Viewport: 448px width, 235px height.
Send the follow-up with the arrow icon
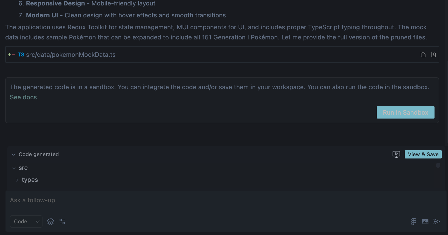click(x=437, y=222)
